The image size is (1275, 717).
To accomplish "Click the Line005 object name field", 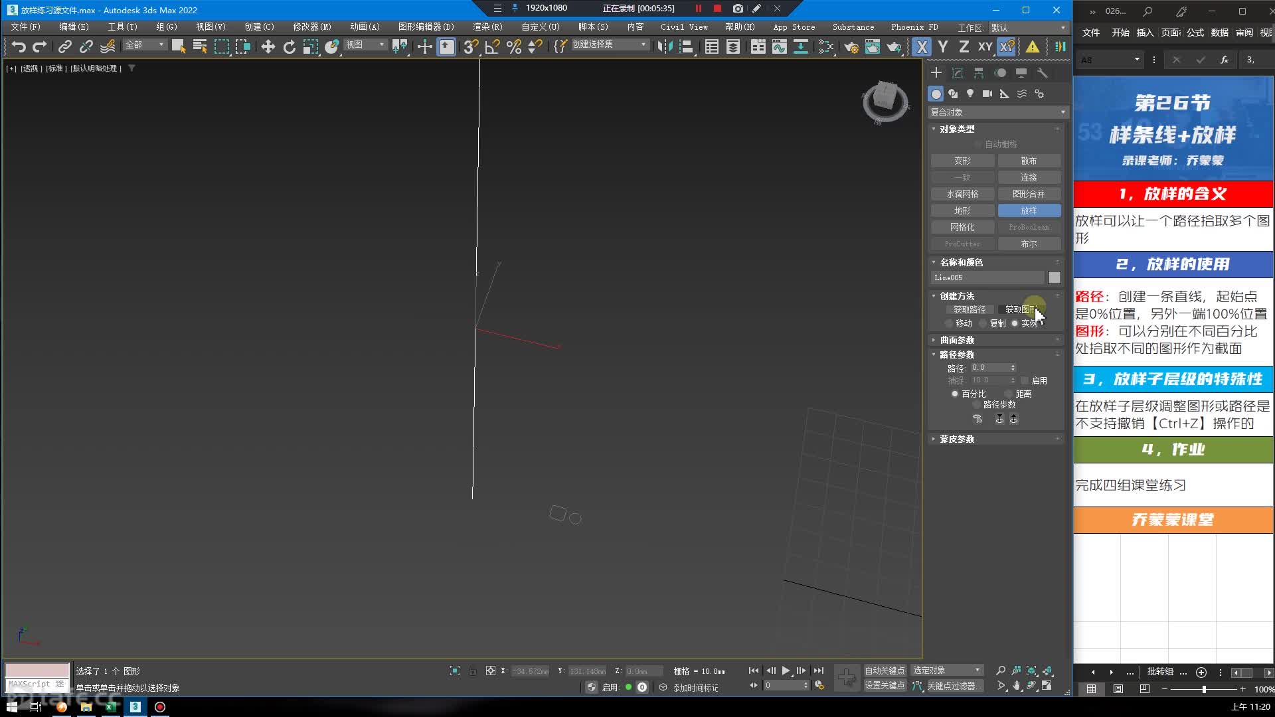I will 987,278.
